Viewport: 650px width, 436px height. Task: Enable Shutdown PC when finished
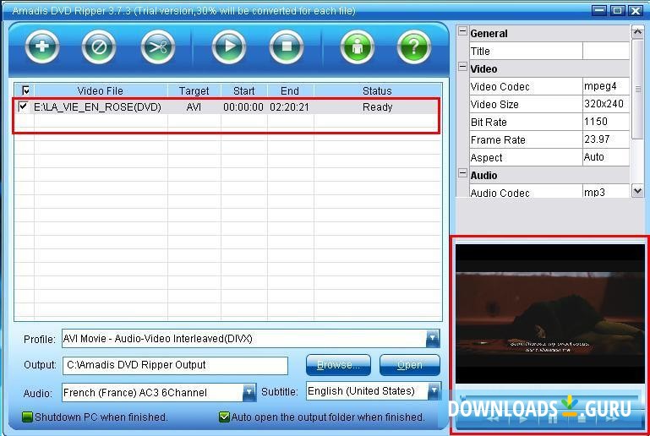27,417
